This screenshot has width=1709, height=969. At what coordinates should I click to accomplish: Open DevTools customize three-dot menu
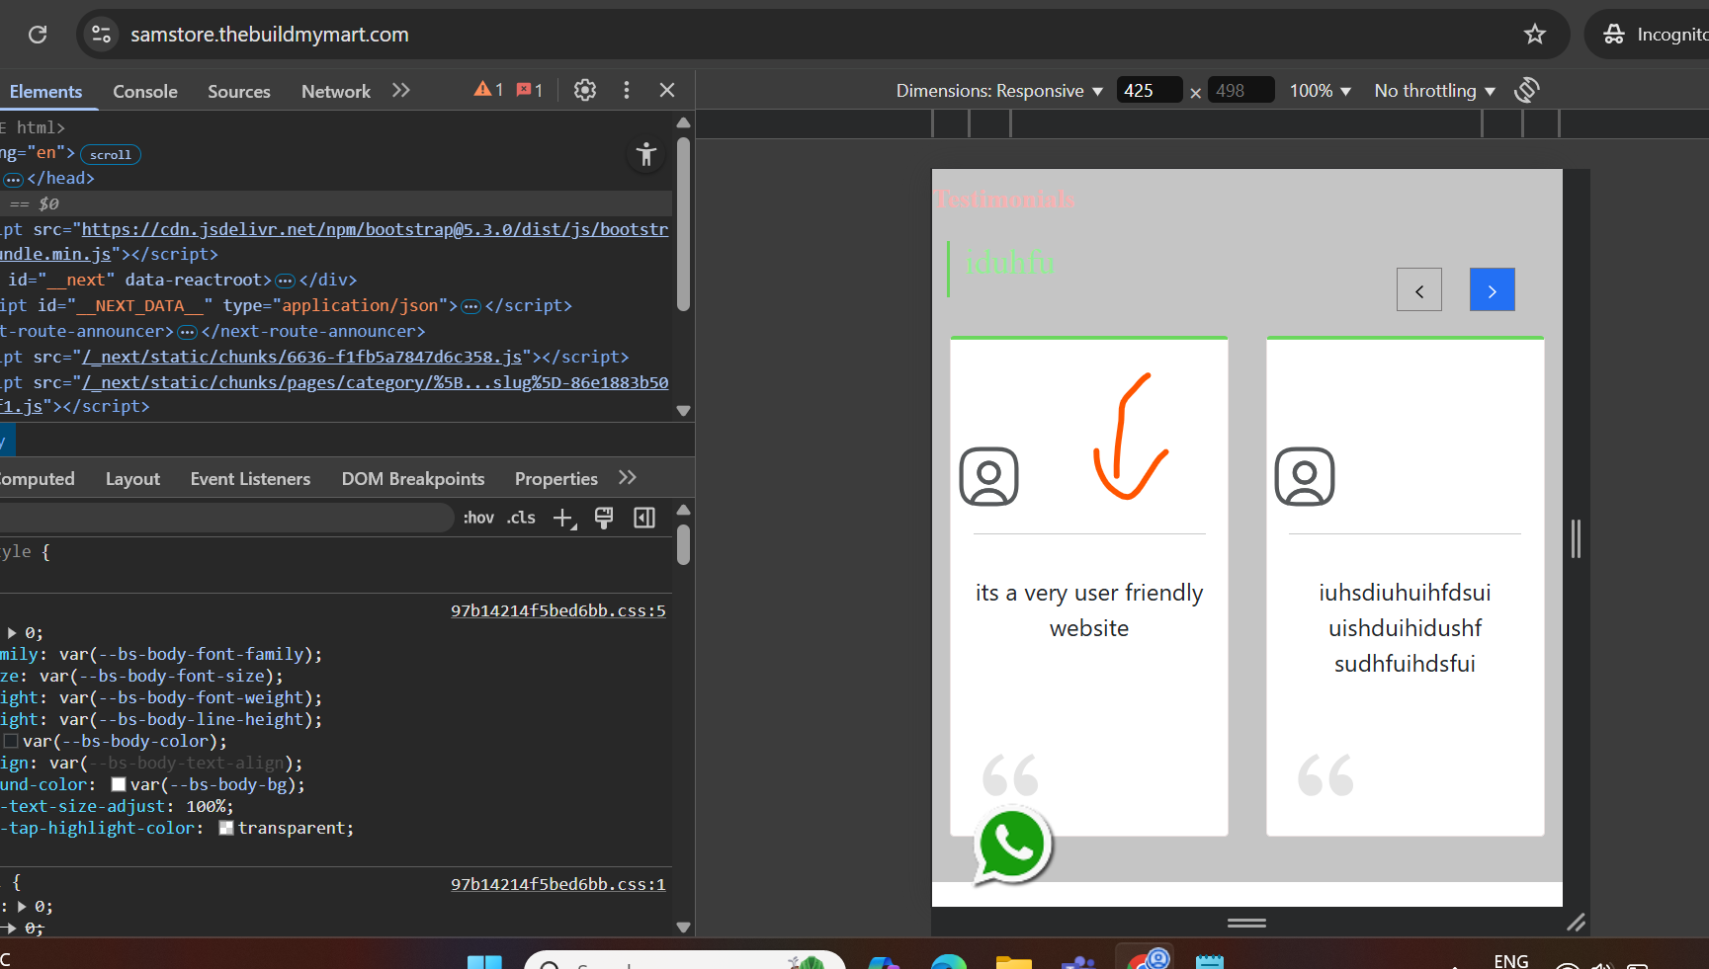coord(627,90)
